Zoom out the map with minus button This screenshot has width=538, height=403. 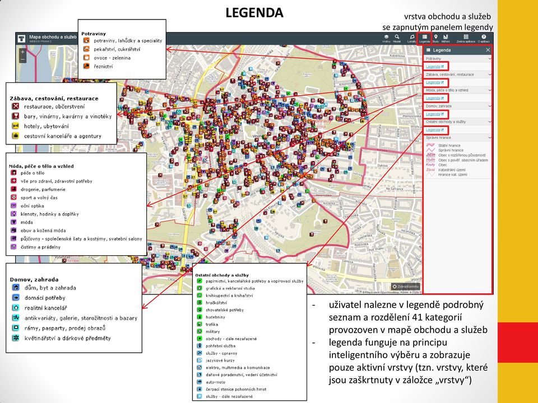click(22, 59)
